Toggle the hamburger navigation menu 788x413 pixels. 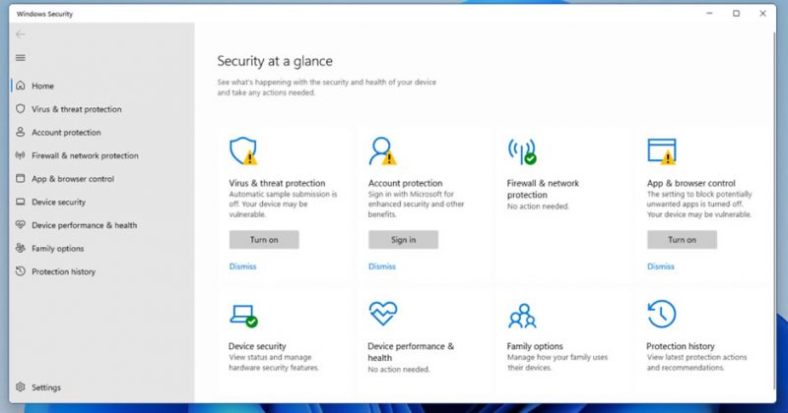coord(20,58)
